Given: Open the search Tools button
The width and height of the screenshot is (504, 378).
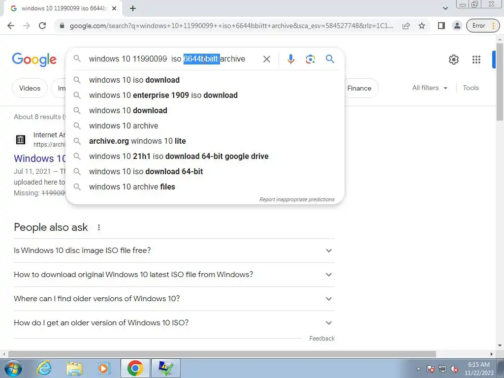Looking at the screenshot, I should coord(471,88).
